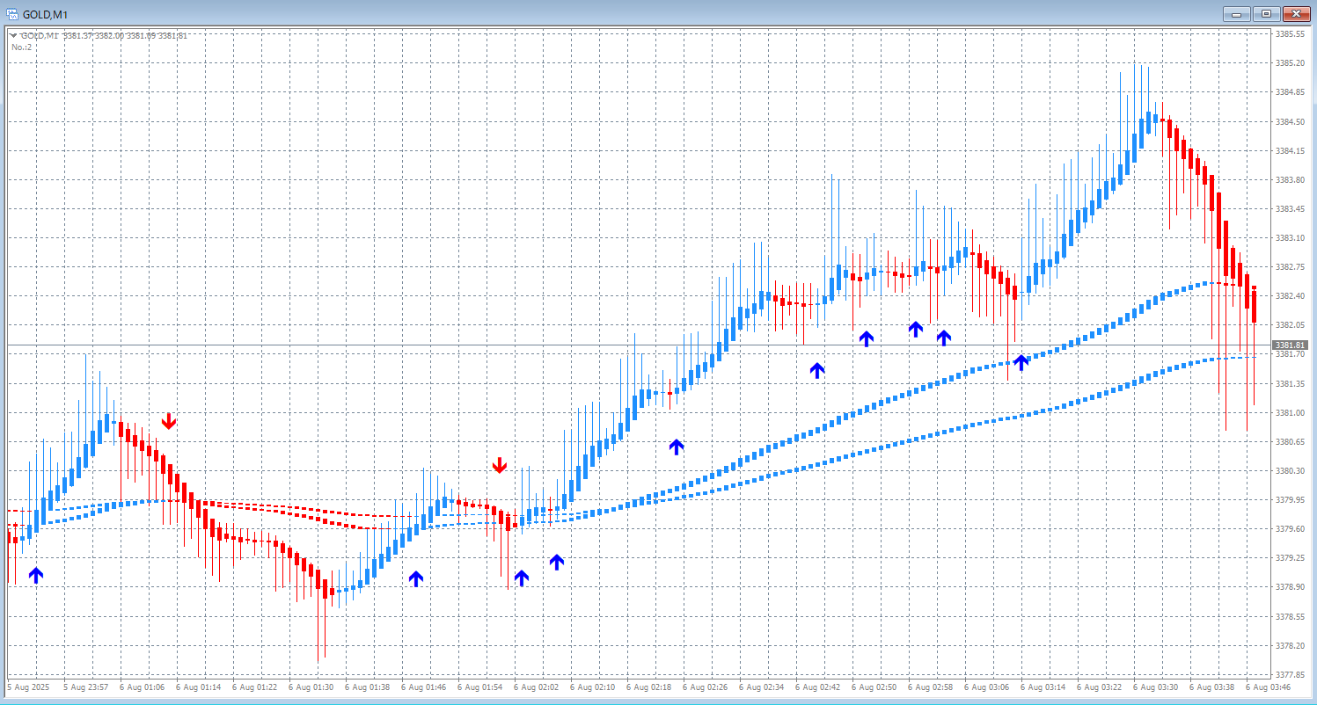1317x705 pixels.
Task: Click the '6 Aug 01:54' time label
Action: [479, 687]
